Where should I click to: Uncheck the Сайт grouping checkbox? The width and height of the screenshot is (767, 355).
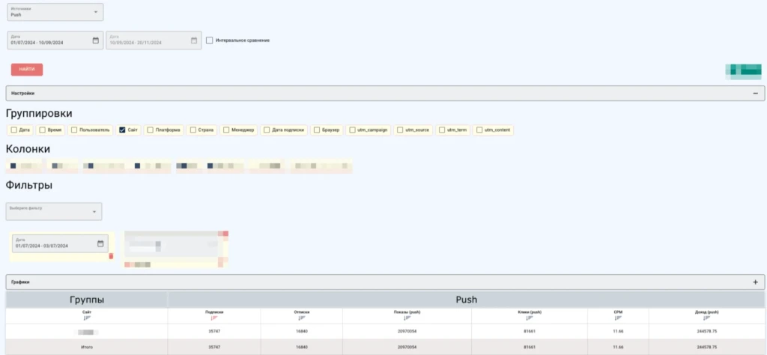click(123, 130)
